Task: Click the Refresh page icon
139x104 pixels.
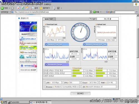Action: click(x=23, y=8)
